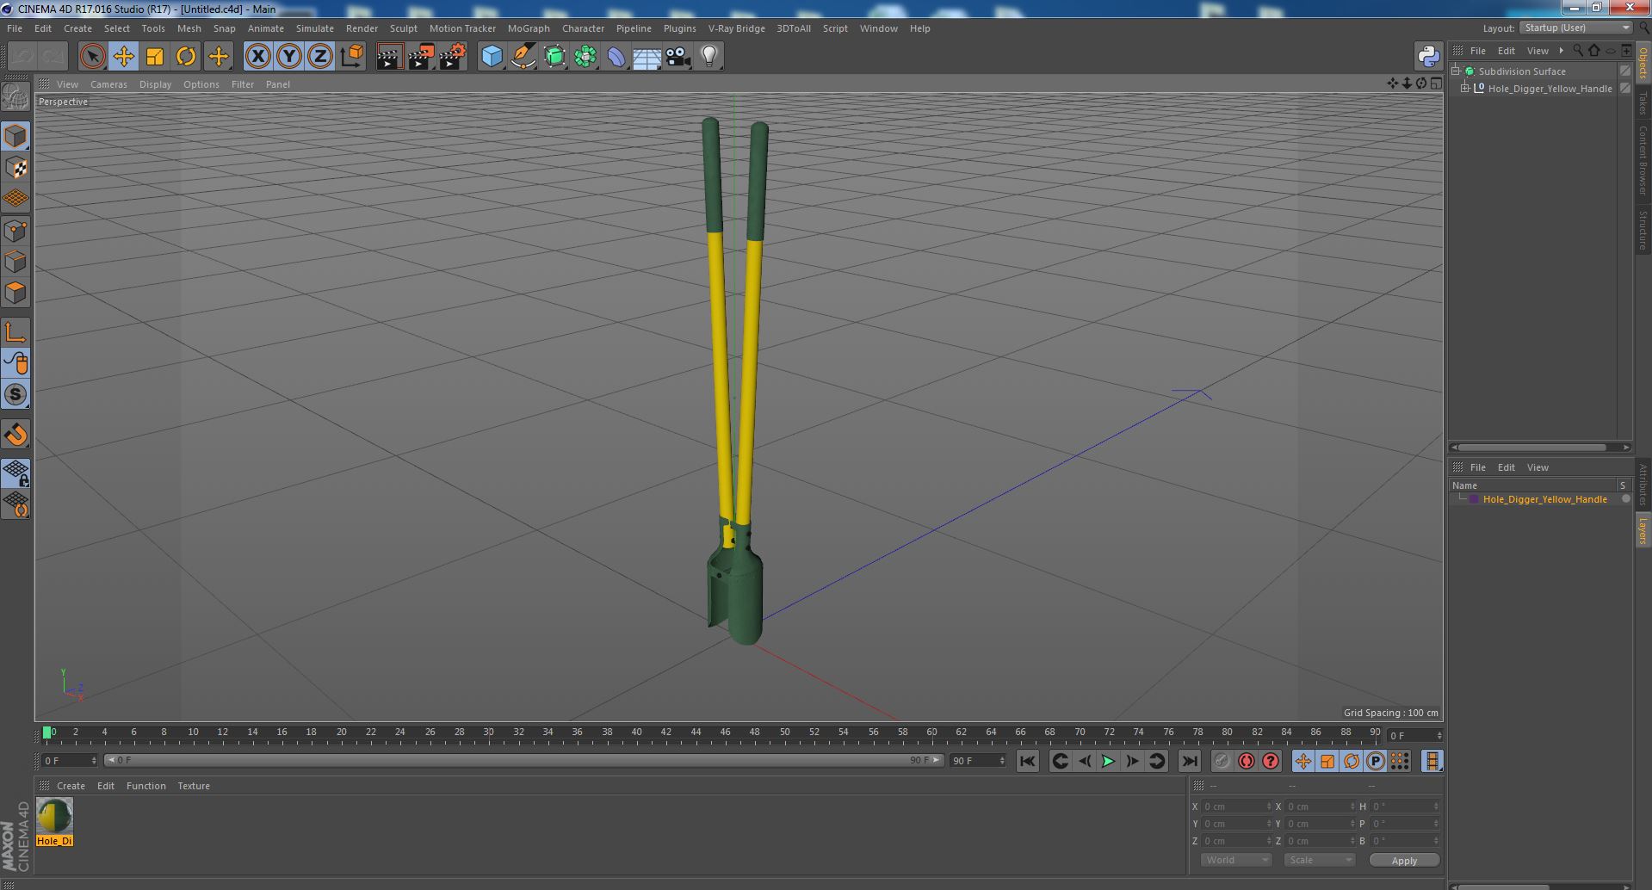Select the Live Selection tool
Viewport: 1652px width, 890px height.
92,57
